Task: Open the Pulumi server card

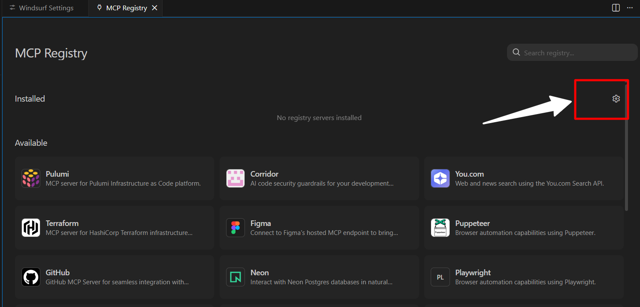Action: coord(115,178)
